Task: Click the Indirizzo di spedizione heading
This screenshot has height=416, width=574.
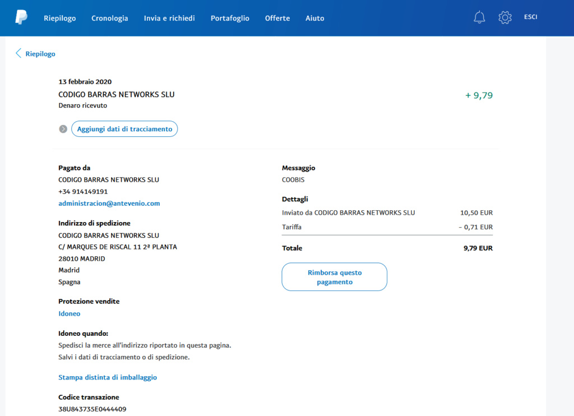Action: [x=94, y=223]
